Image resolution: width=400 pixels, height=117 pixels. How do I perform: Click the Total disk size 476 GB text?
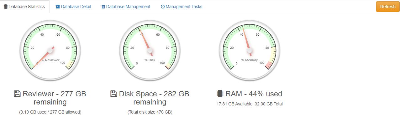coord(150,112)
